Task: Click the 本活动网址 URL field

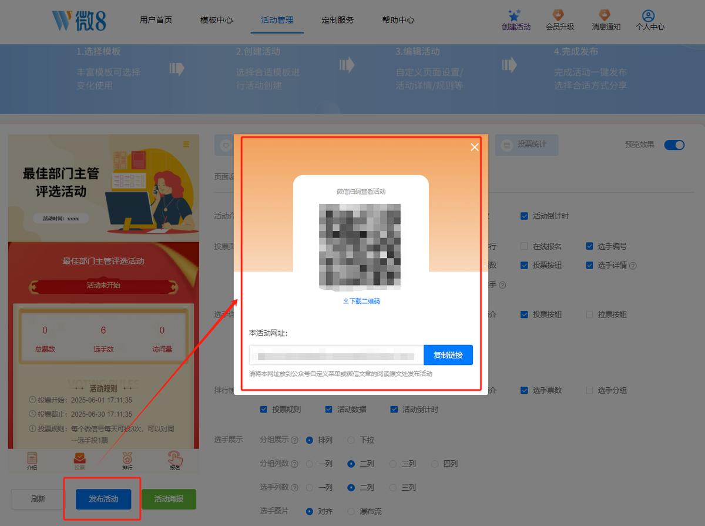Action: (x=337, y=355)
